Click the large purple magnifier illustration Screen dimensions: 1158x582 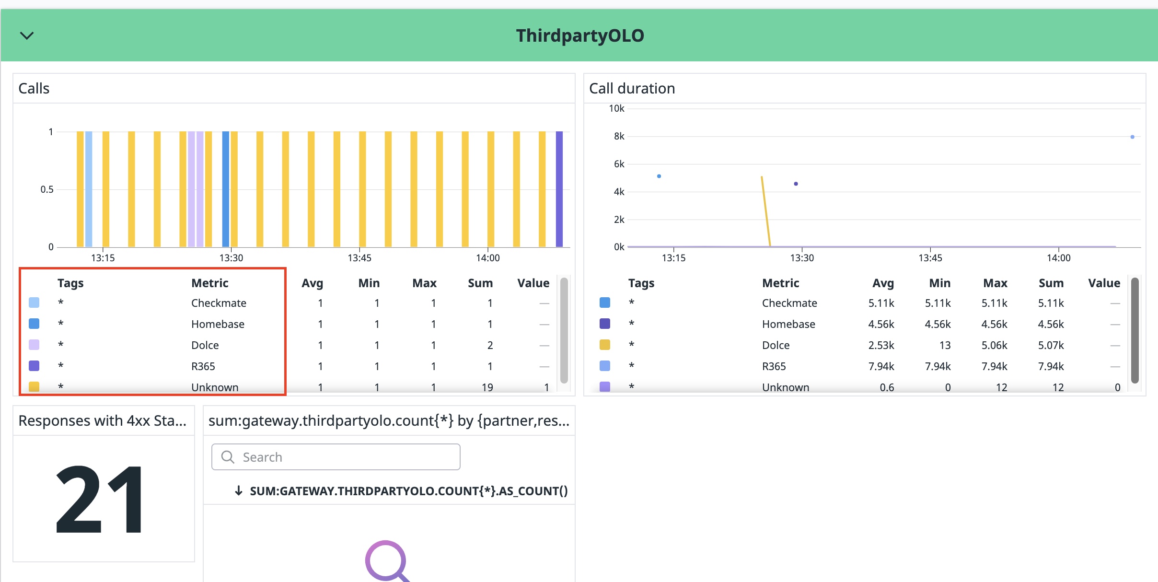click(388, 561)
